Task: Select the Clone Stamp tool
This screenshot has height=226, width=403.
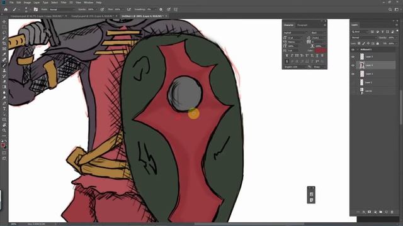Action: pyautogui.click(x=4, y=70)
